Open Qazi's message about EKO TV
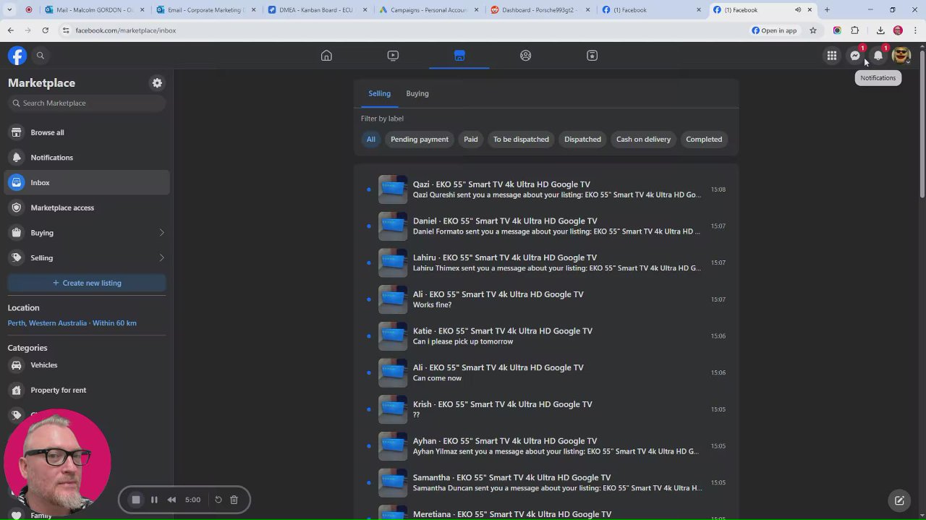This screenshot has height=520, width=926. pos(546,189)
